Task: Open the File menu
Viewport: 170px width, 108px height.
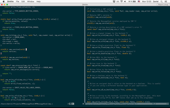Action: coord(18,1)
